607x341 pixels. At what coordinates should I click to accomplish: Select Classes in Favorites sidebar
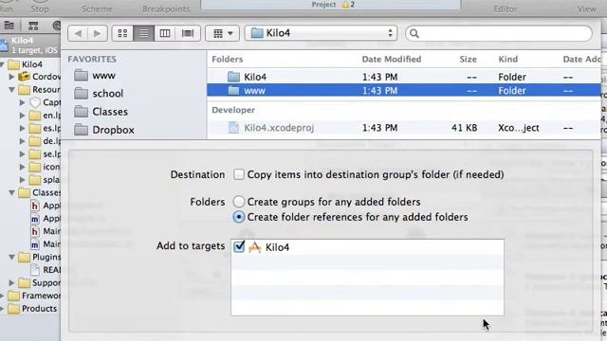pyautogui.click(x=101, y=112)
